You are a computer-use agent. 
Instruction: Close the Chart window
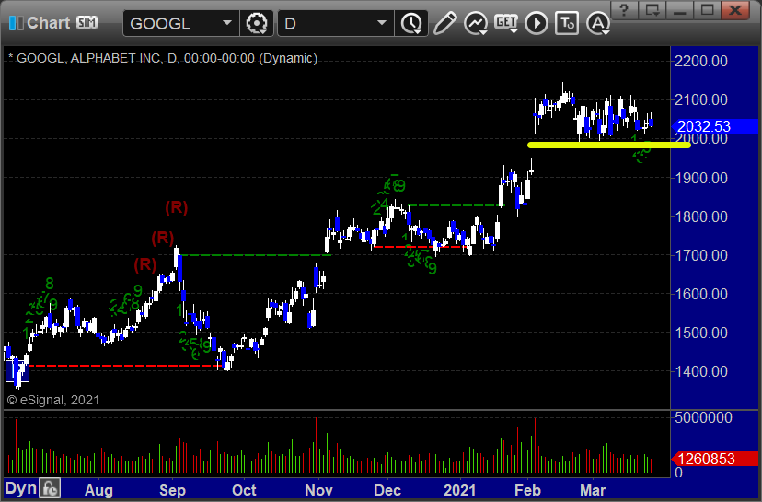pyautogui.click(x=735, y=10)
